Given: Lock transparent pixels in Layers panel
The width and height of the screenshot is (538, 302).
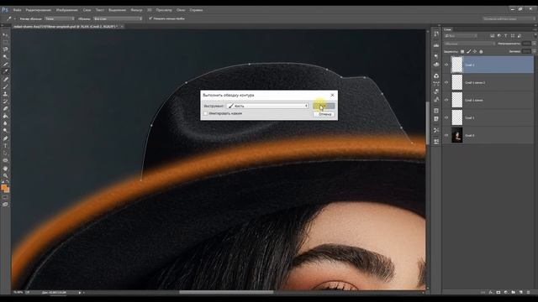Looking at the screenshot, I should point(462,52).
